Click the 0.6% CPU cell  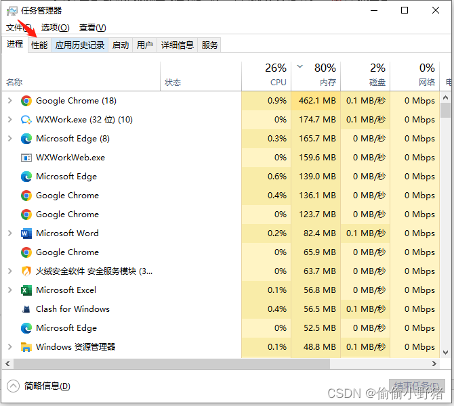tap(266, 177)
